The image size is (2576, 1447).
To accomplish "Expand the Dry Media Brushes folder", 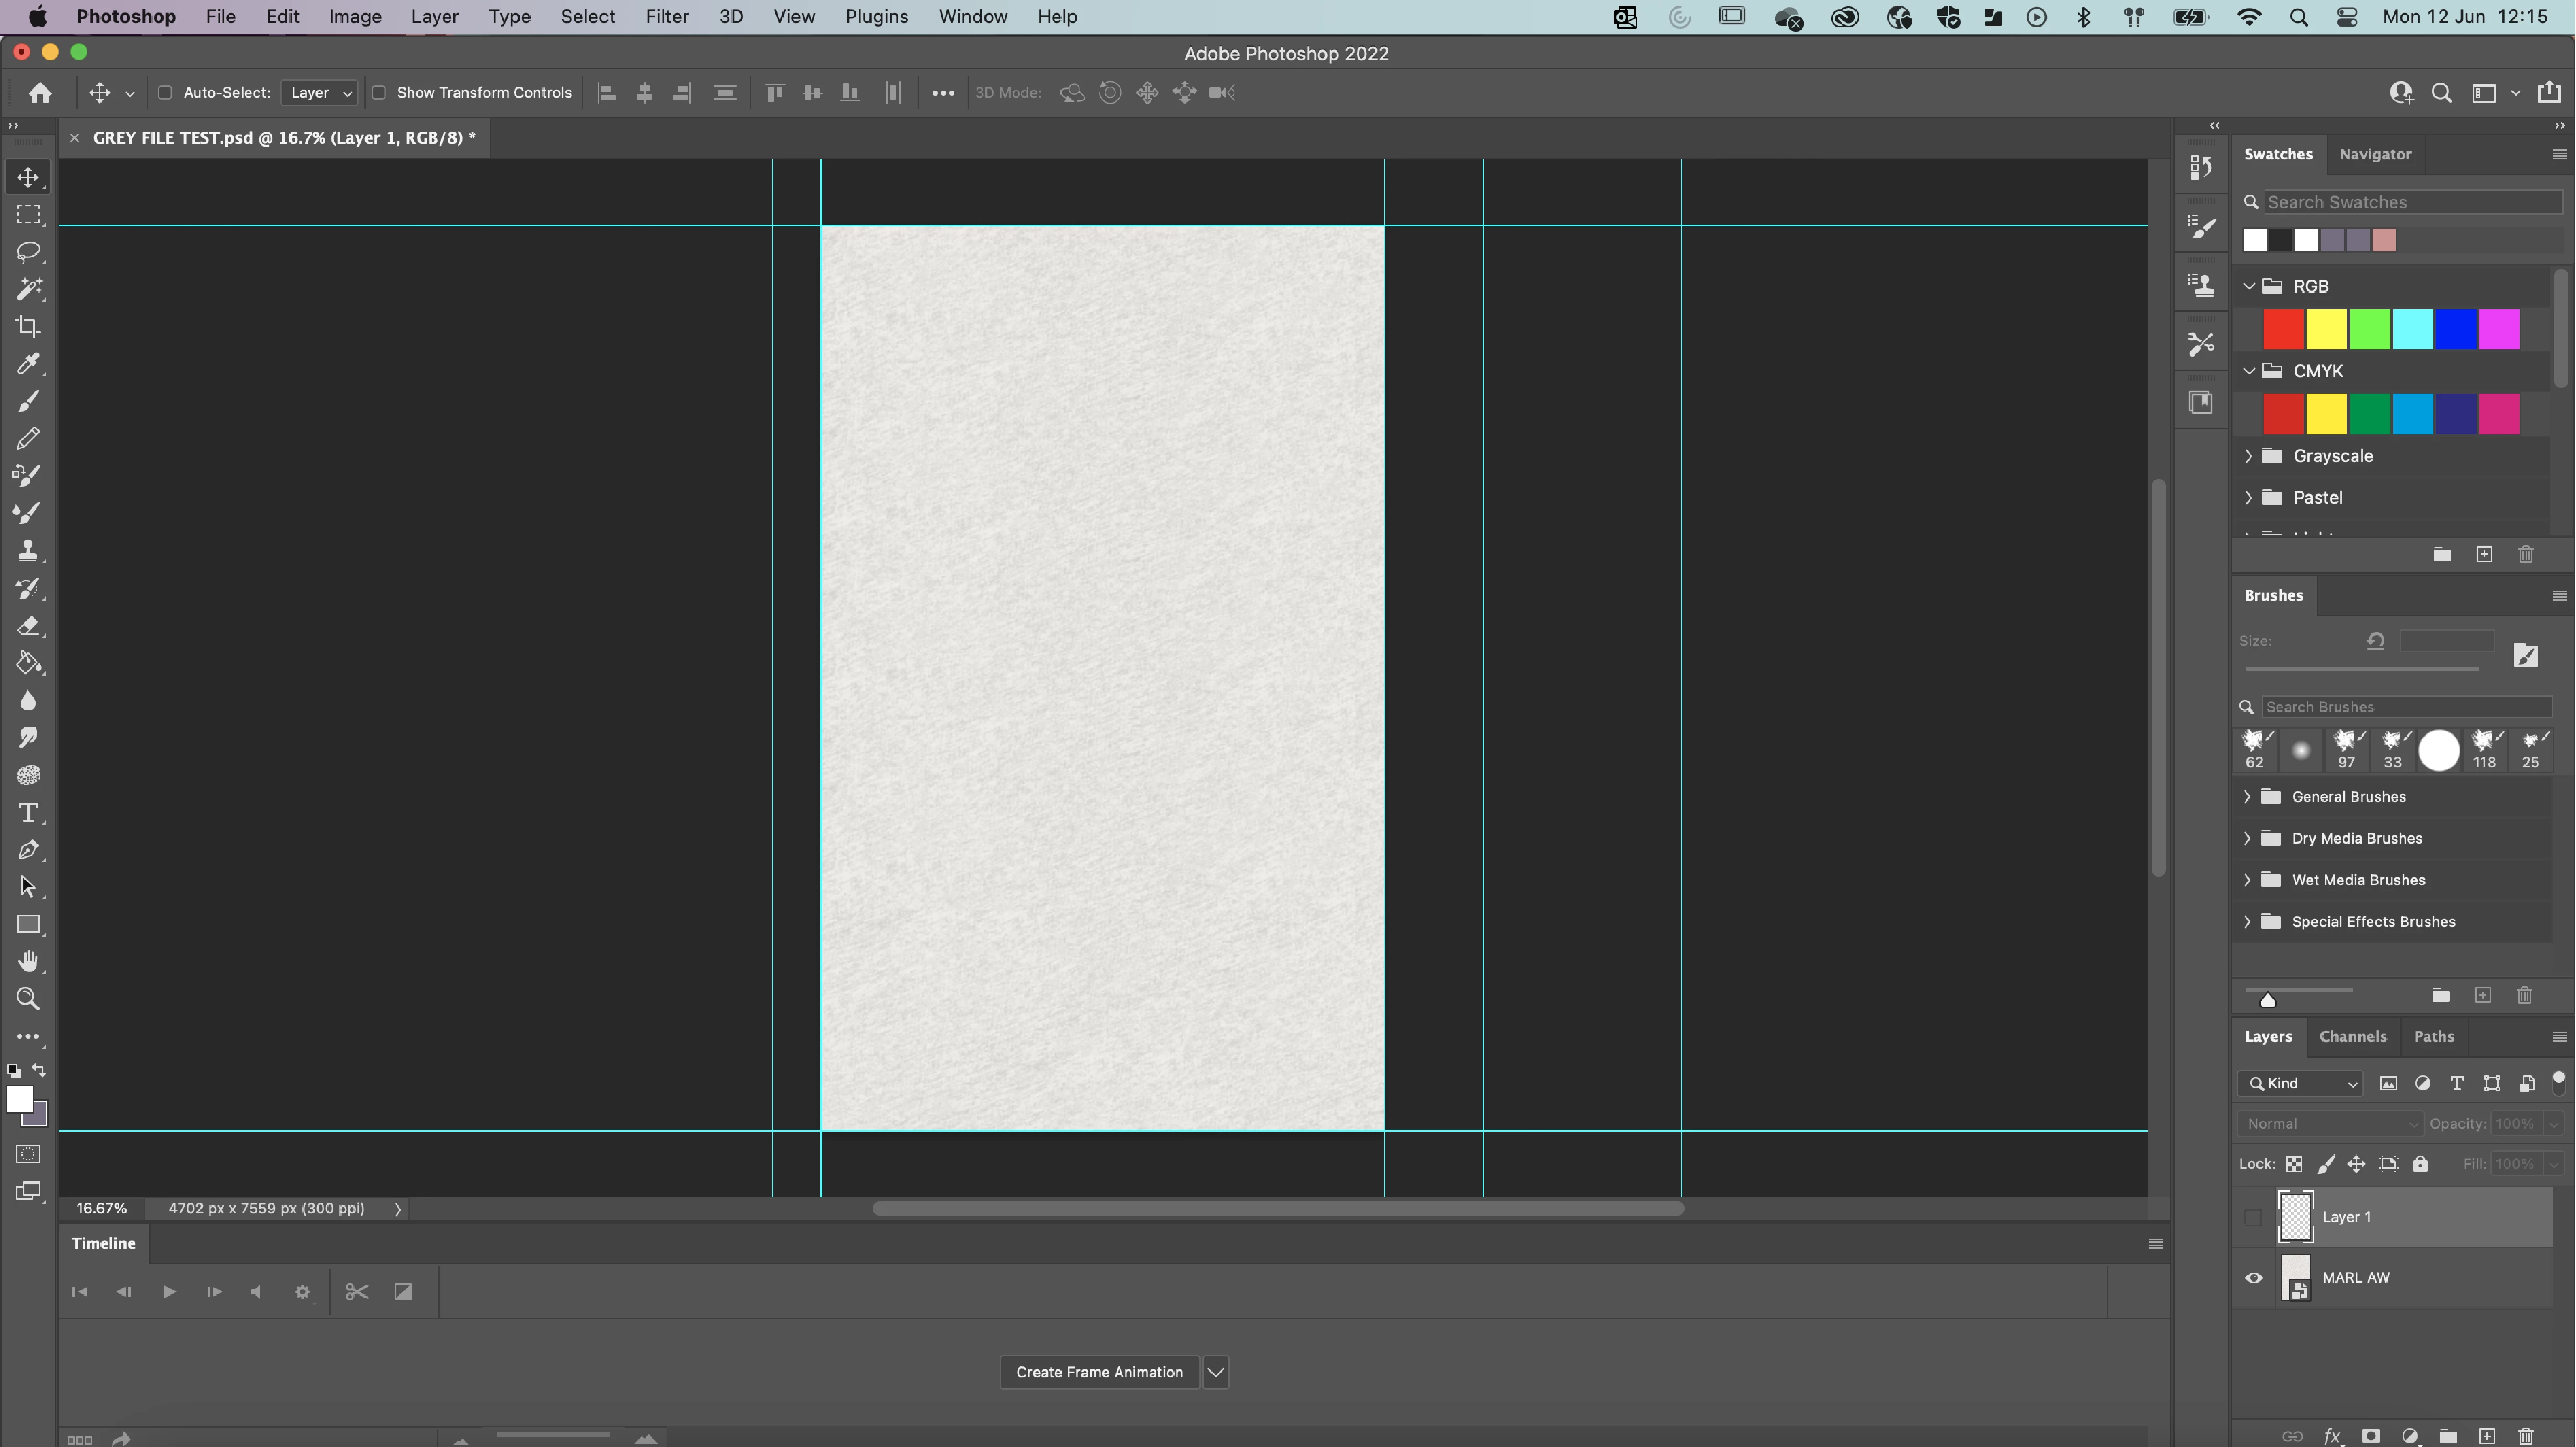I will coord(2247,838).
